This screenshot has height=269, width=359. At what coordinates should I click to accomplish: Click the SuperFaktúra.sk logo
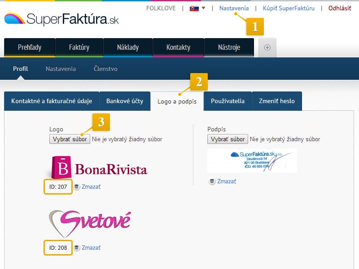coord(61,19)
